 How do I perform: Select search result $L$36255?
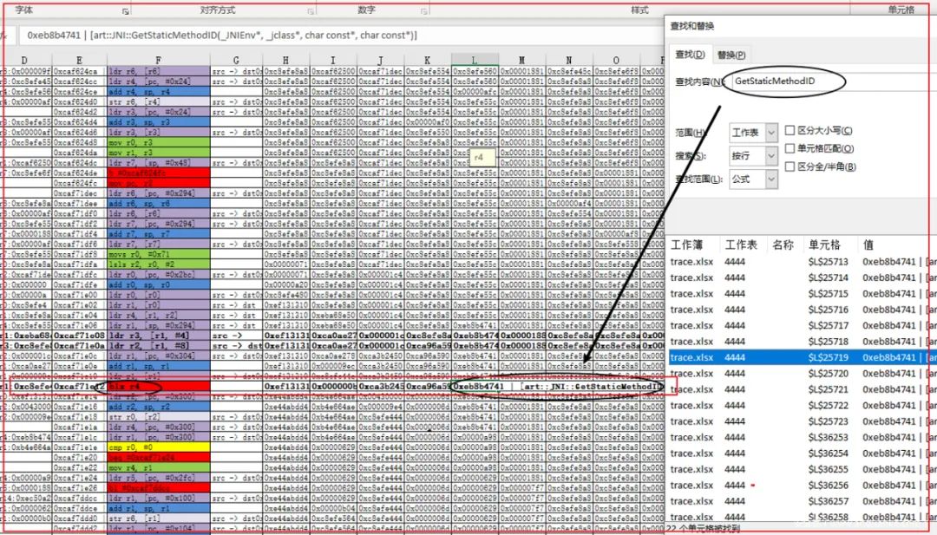[802, 469]
